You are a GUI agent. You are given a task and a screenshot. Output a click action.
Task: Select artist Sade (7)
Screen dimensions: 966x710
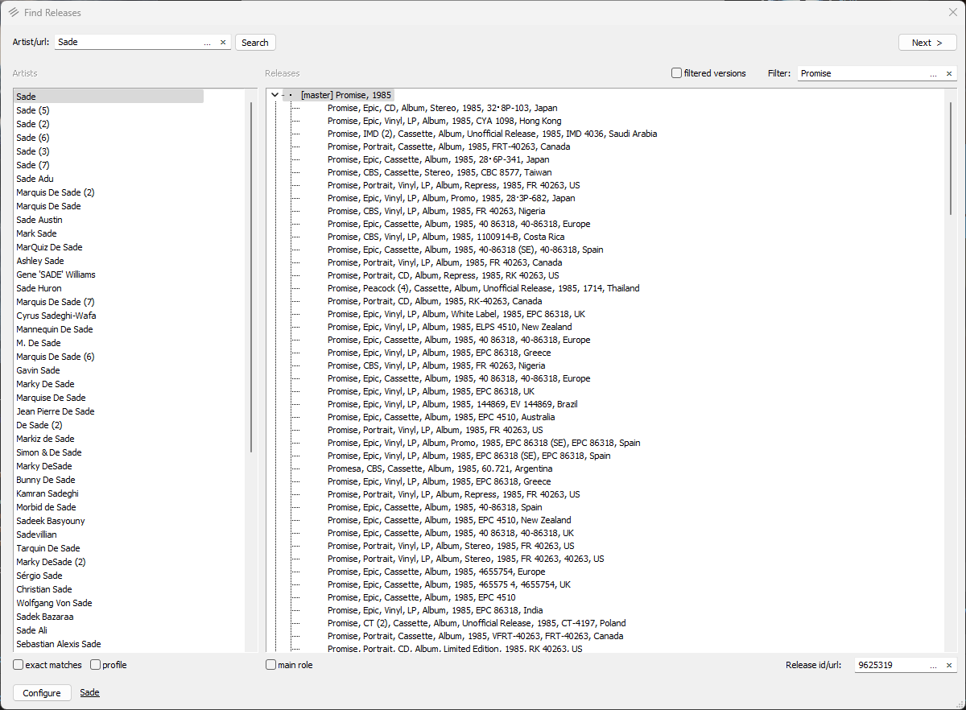(33, 165)
